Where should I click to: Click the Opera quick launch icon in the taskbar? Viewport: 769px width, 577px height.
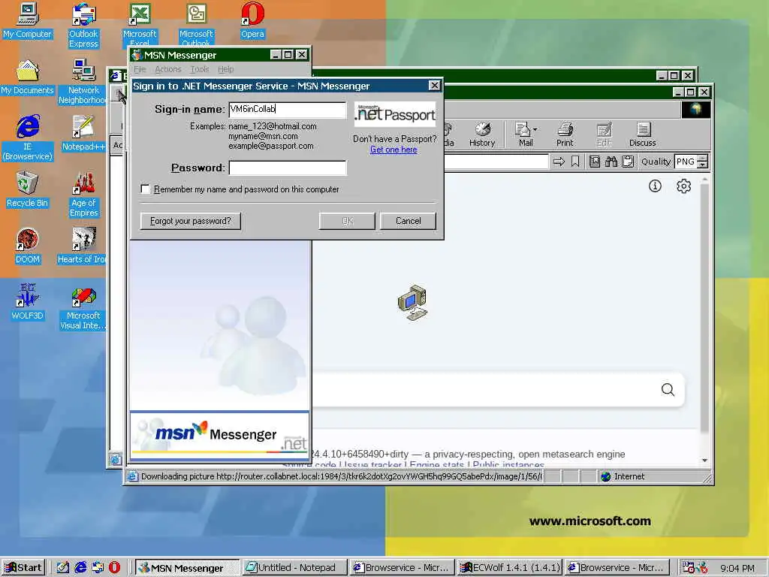pos(114,568)
